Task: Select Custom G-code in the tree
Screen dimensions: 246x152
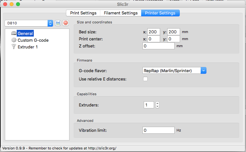Action: (33, 40)
